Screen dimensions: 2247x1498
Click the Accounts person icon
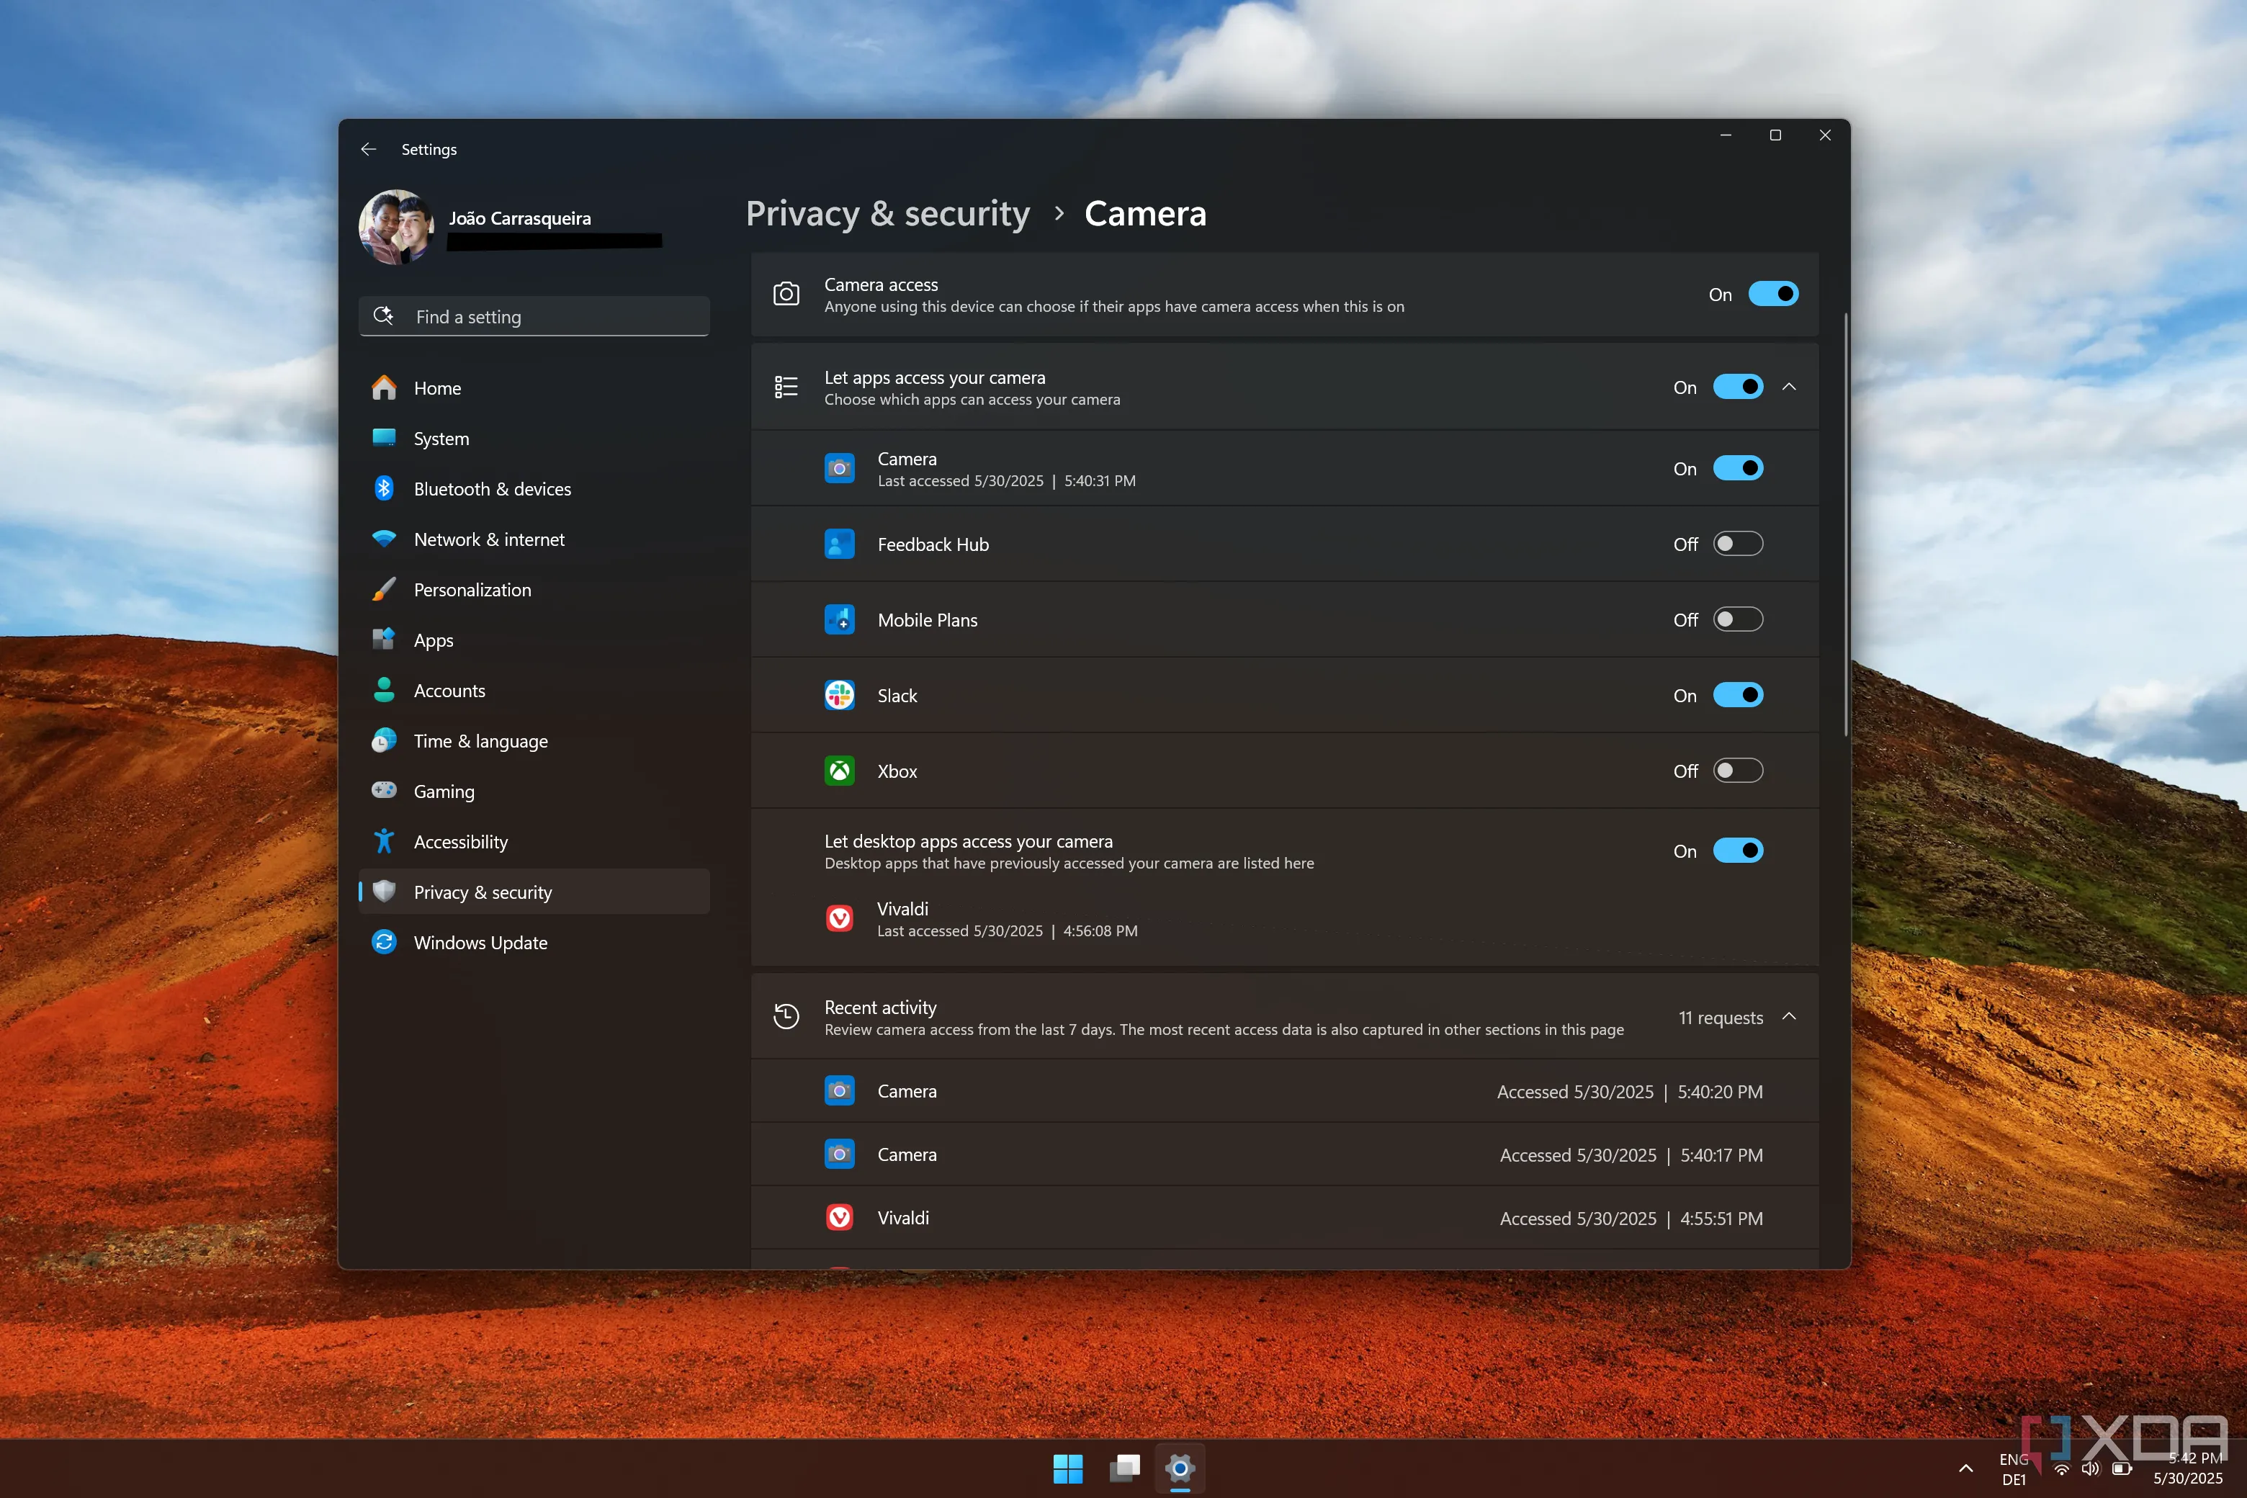point(384,690)
